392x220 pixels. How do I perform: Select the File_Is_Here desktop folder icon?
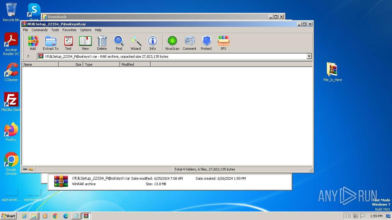click(333, 72)
